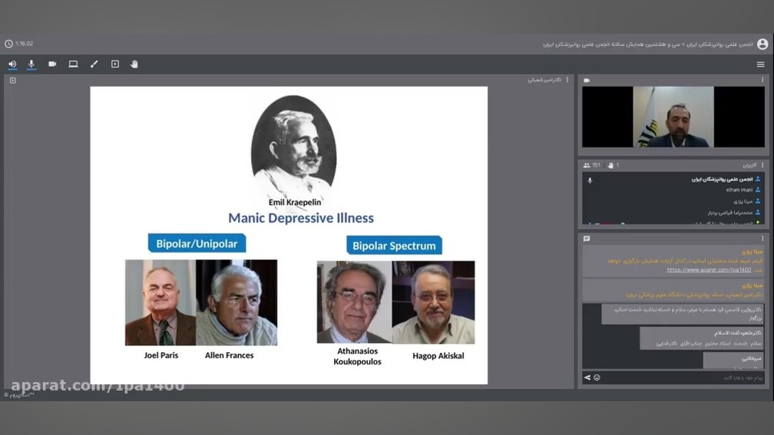The height and width of the screenshot is (435, 774).
Task: Raise hand using the hand icon
Action: coord(134,64)
